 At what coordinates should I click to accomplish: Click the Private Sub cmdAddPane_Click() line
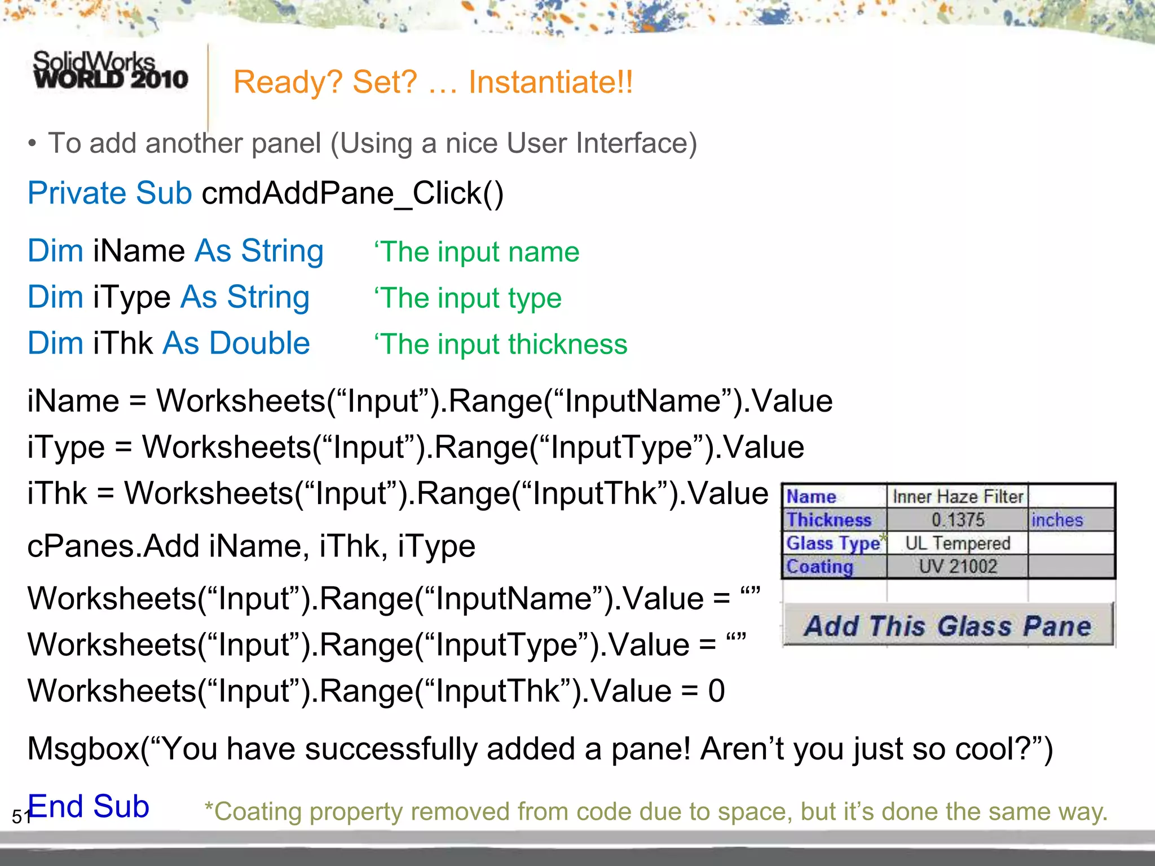265,193
